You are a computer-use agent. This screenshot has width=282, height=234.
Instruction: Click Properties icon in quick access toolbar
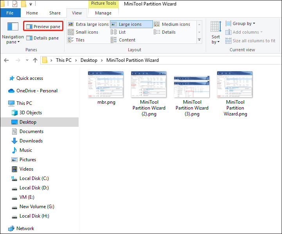(x=15, y=4)
